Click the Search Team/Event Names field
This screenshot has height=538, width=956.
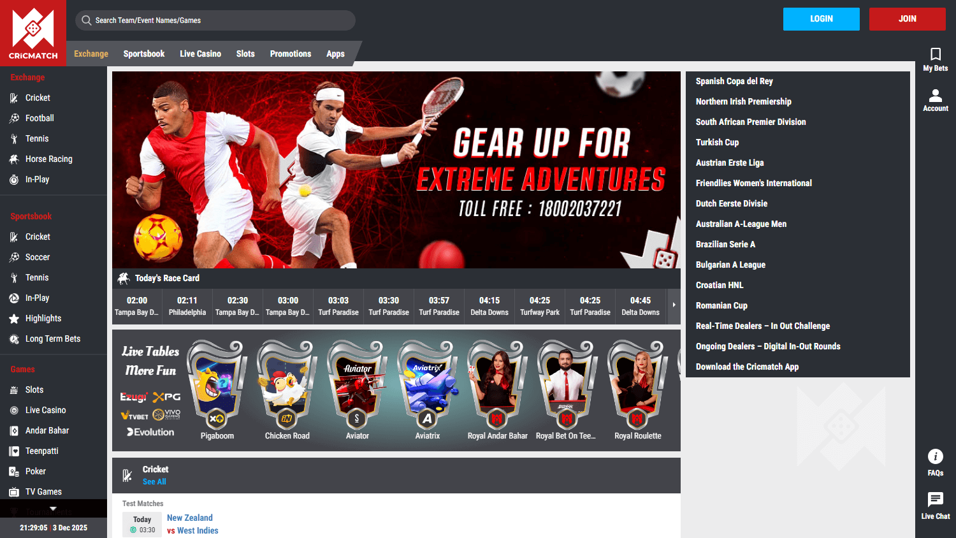(215, 20)
